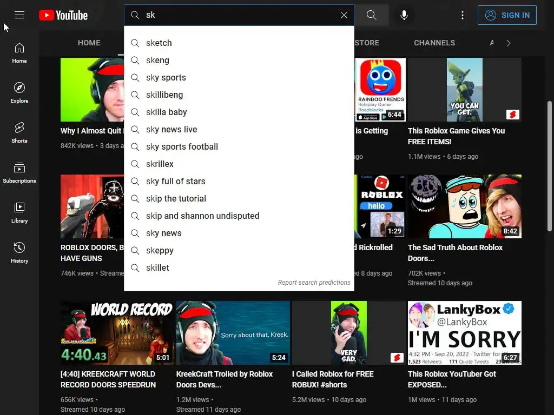554x415 pixels.
Task: Open Subscriptions in the sidebar
Action: pos(19,172)
